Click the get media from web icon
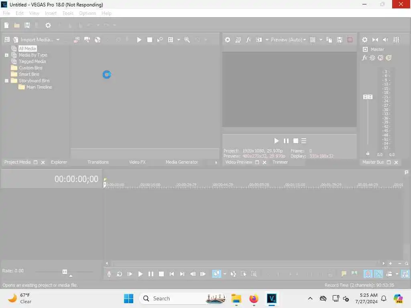The image size is (411, 308). coord(98,40)
